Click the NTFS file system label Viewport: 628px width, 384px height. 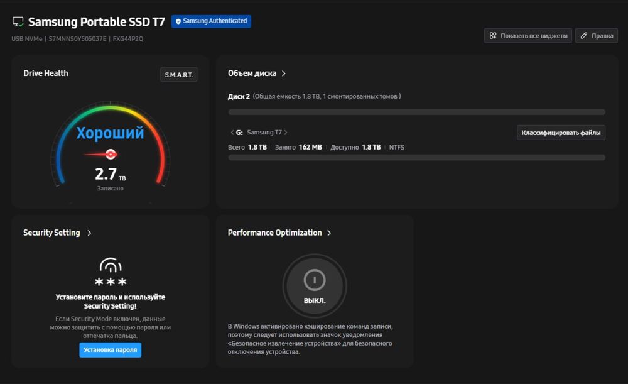pyautogui.click(x=396, y=147)
